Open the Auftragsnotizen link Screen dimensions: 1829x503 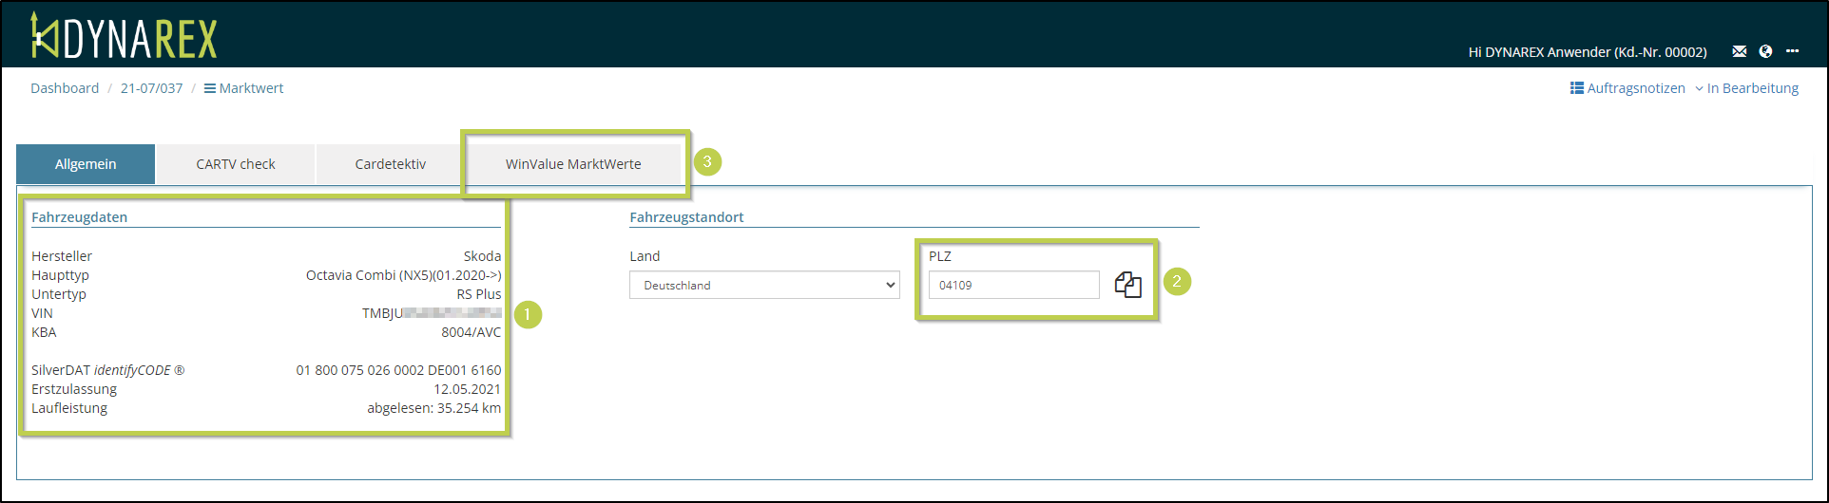coord(1627,88)
